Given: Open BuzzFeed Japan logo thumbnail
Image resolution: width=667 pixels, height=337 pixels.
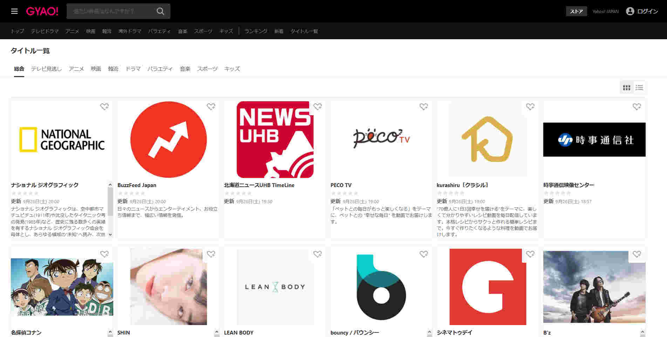Looking at the screenshot, I should point(169,139).
